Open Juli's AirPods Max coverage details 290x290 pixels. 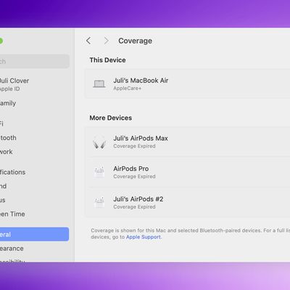[x=187, y=142]
